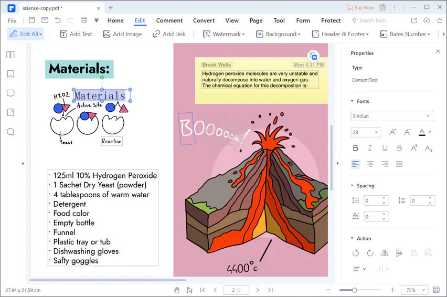Open the thumbnails panel in left sidebar

click(10, 55)
